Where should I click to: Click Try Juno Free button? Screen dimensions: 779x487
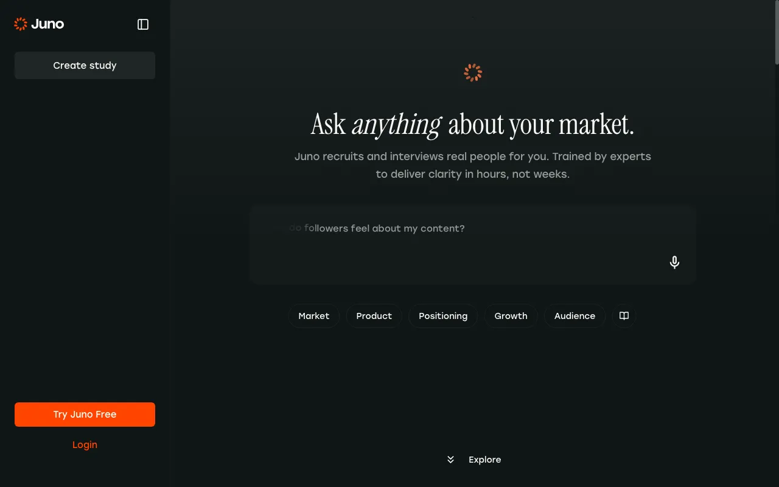pos(85,415)
